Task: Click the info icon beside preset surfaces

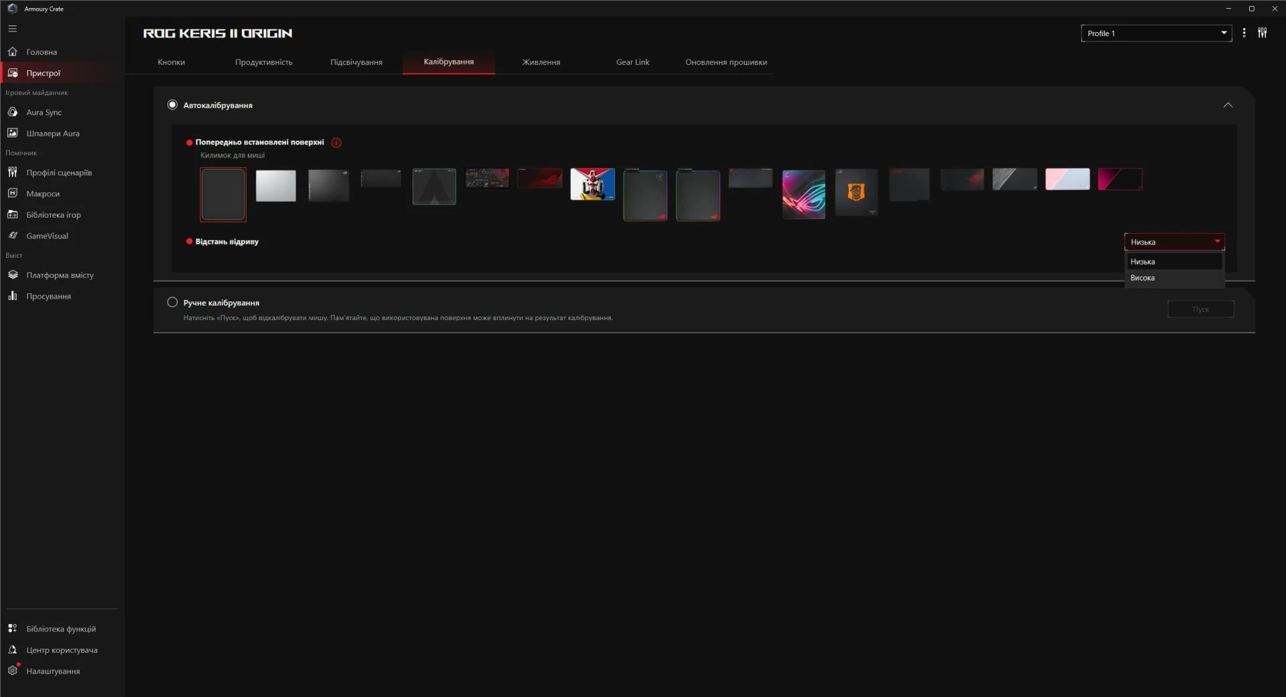Action: click(336, 143)
